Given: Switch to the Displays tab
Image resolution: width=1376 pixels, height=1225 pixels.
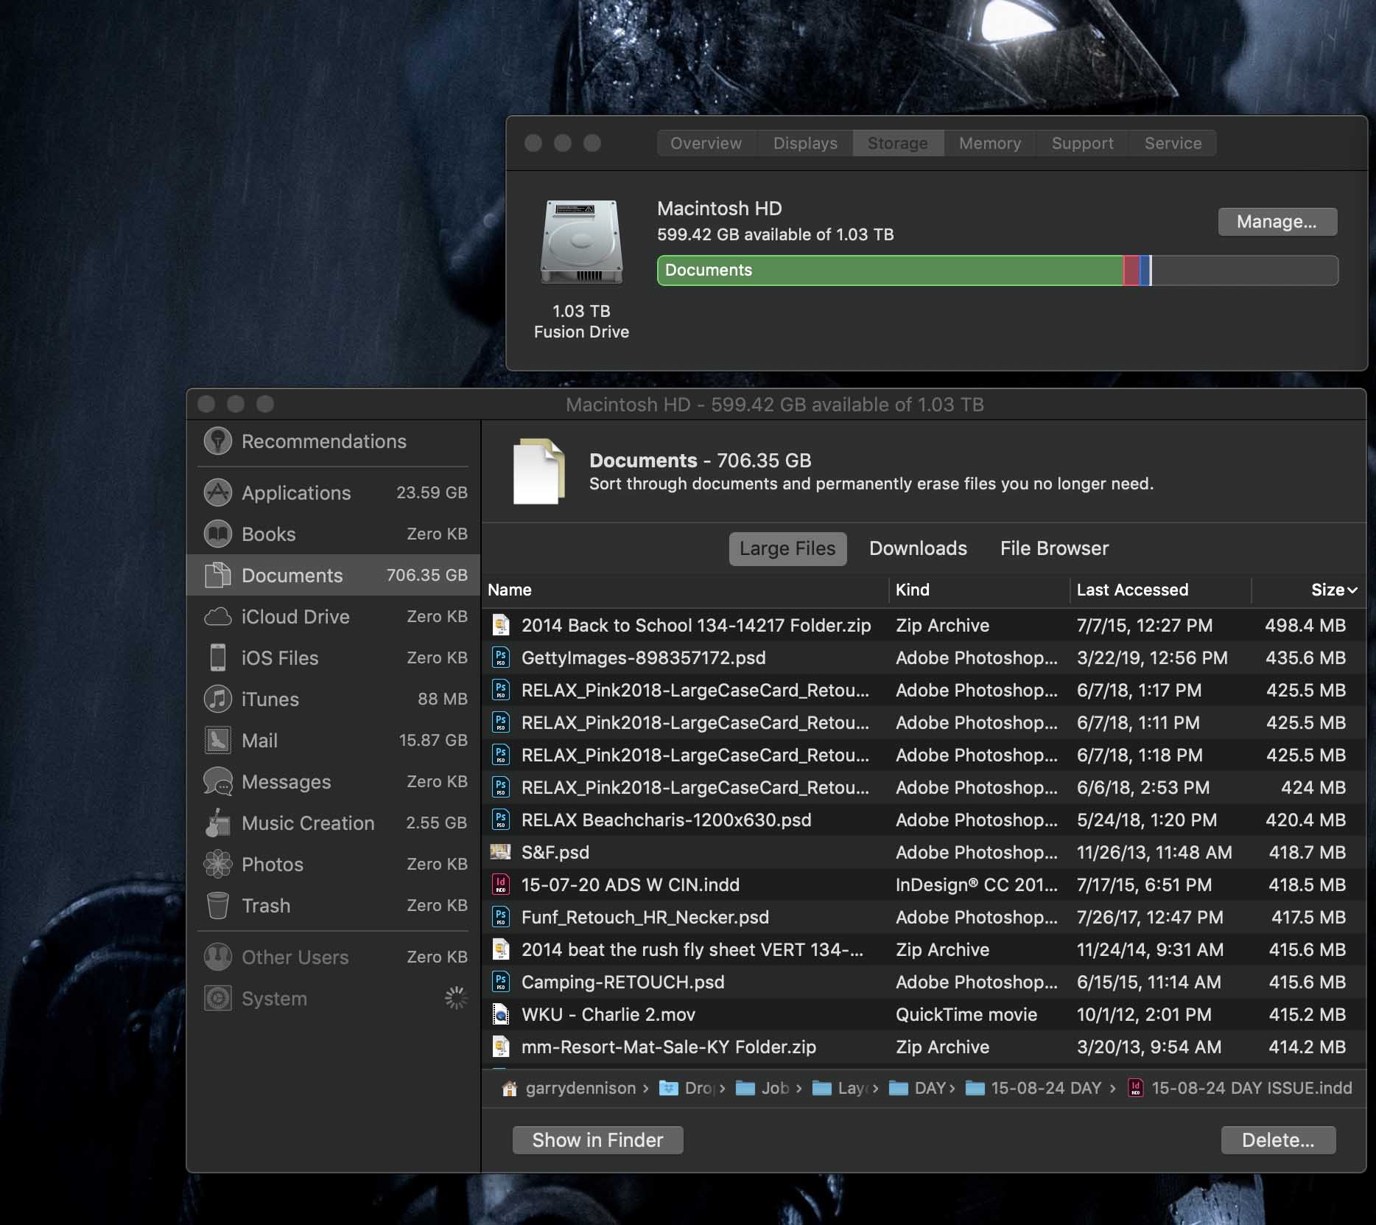Looking at the screenshot, I should [805, 143].
